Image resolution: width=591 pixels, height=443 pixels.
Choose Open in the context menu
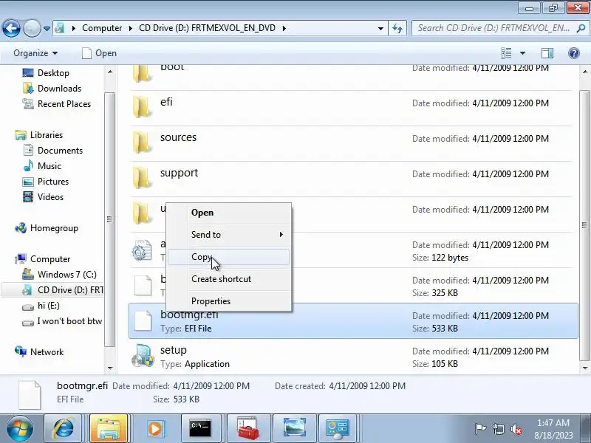pyautogui.click(x=229, y=213)
